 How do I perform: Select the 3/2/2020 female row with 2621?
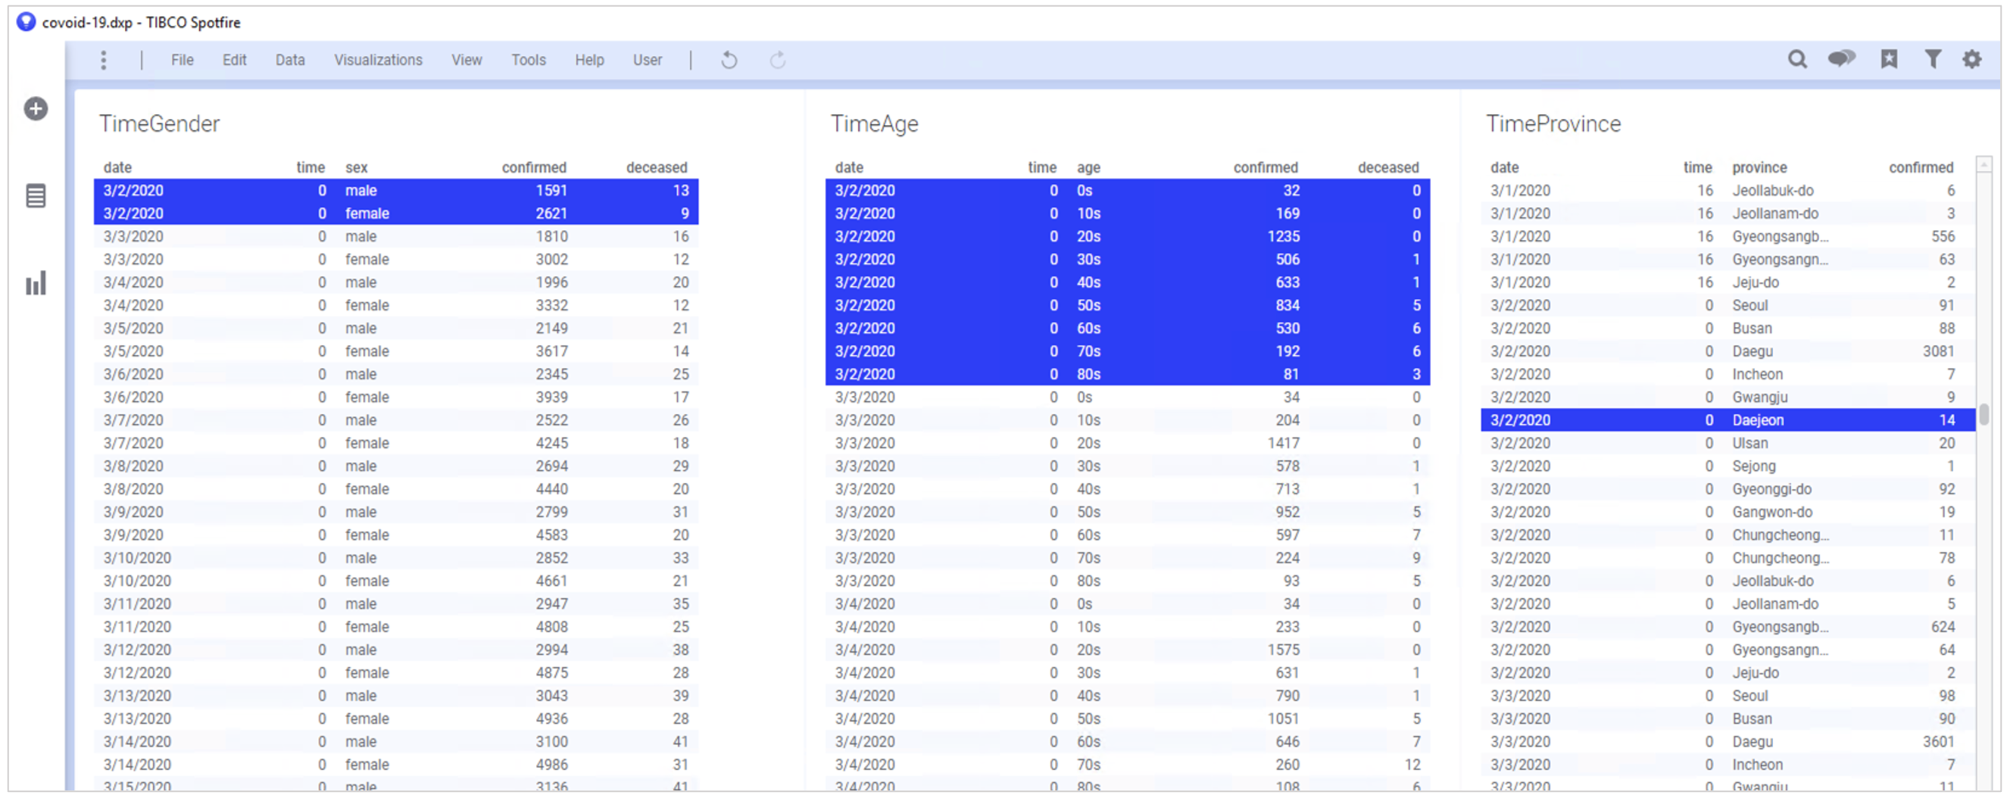coord(396,214)
